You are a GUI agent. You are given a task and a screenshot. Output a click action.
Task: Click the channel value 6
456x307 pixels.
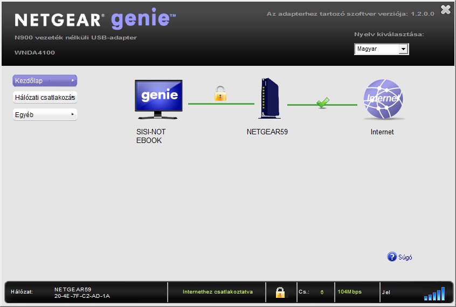[x=322, y=292]
